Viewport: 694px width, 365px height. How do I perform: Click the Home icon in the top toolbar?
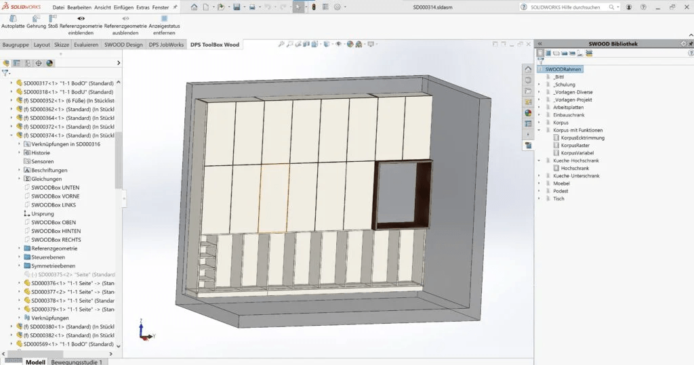[x=194, y=7]
